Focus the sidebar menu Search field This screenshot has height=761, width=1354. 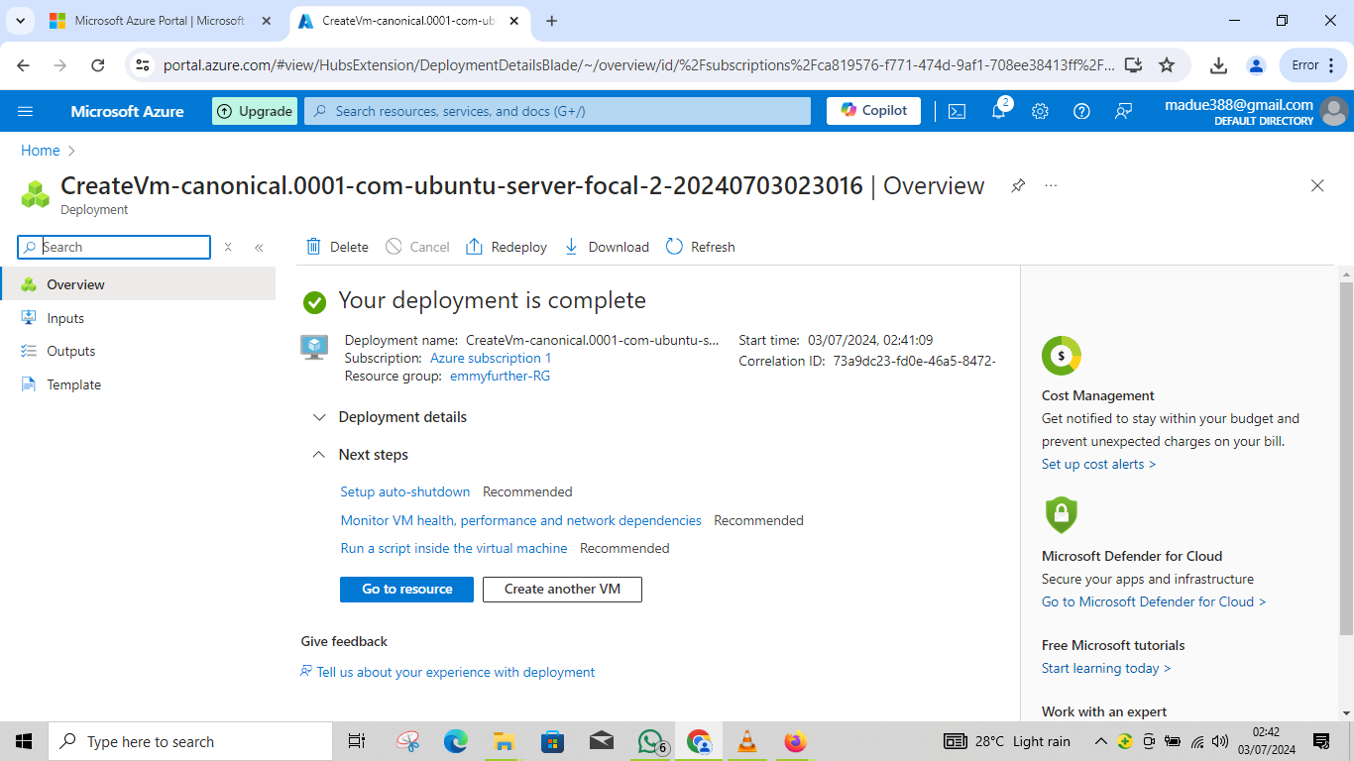tap(114, 247)
